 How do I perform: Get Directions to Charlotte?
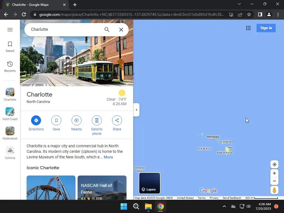(x=36, y=123)
